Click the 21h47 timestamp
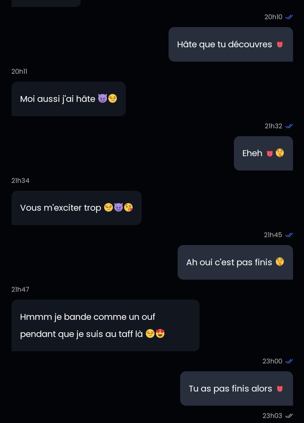Image resolution: width=304 pixels, height=423 pixels. coord(20,289)
